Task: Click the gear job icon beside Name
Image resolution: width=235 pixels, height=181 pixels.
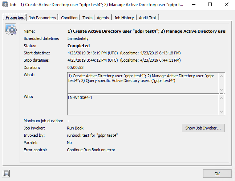Action: tap(11, 29)
